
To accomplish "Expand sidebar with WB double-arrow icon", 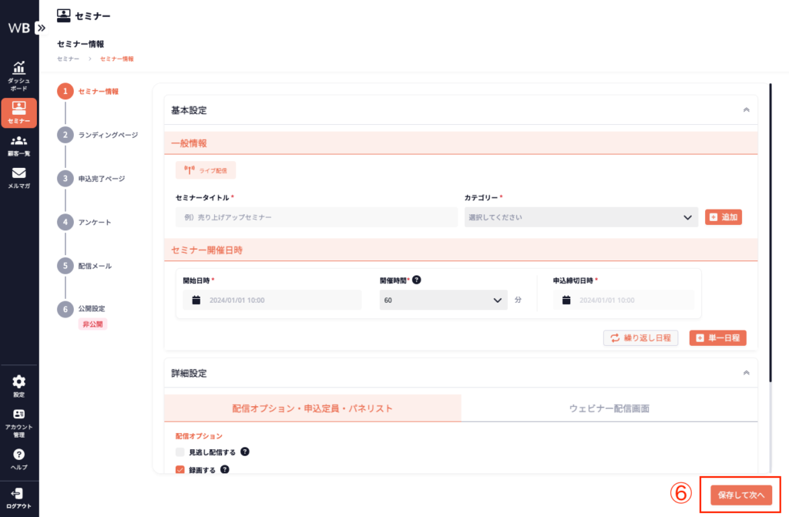I will coord(41,28).
